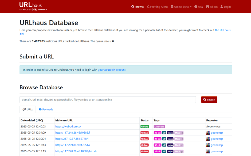The height and width of the screenshot is (156, 251).
Task: Click the URLhaus logo in header
Action: click(x=33, y=6)
